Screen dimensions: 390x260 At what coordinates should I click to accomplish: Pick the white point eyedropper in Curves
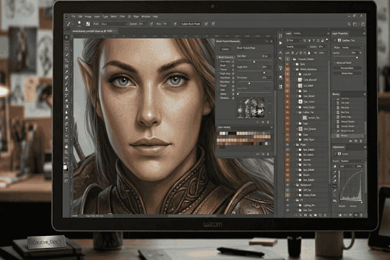[x=335, y=181]
